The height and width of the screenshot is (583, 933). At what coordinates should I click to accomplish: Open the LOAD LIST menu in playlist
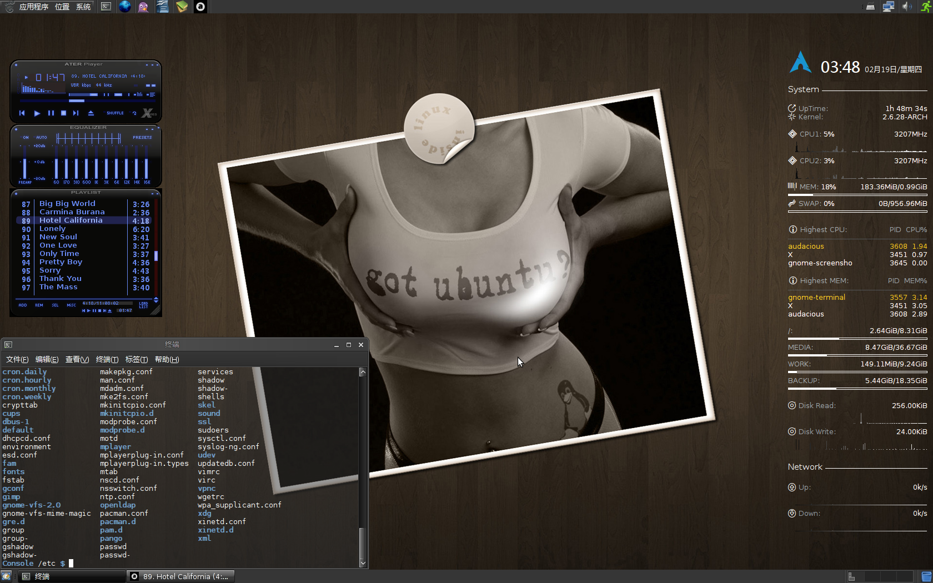(143, 305)
